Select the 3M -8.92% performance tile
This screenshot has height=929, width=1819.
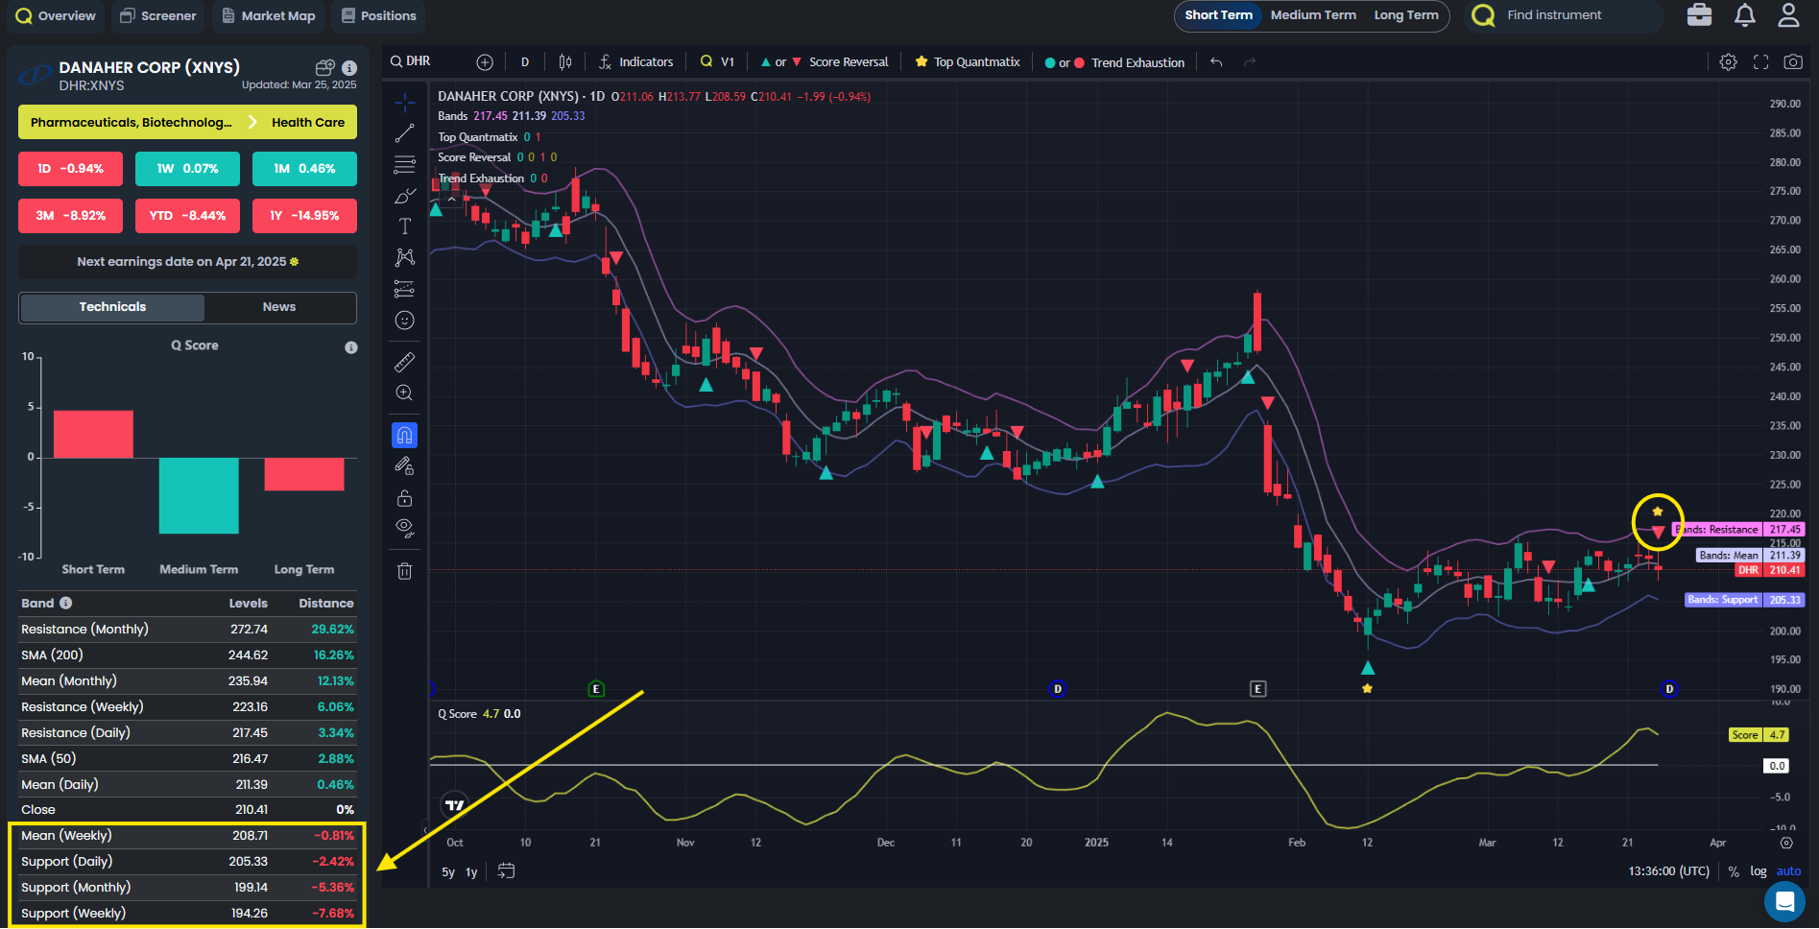click(70, 216)
